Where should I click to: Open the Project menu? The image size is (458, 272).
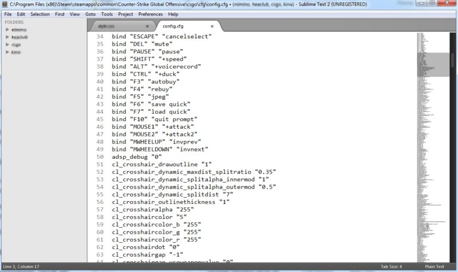coord(125,14)
